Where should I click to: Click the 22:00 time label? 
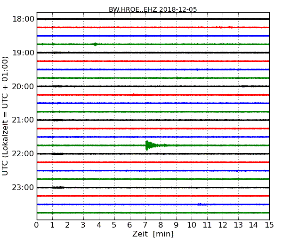click(x=23, y=154)
